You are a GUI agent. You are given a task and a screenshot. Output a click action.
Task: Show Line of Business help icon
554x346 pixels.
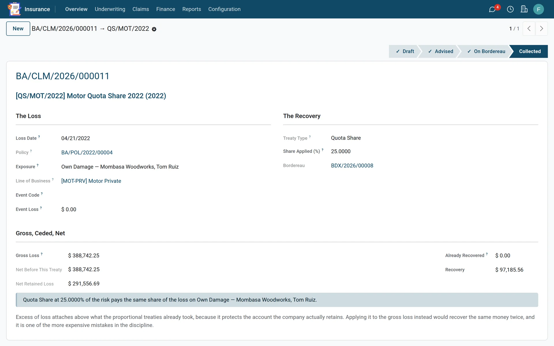(x=53, y=179)
